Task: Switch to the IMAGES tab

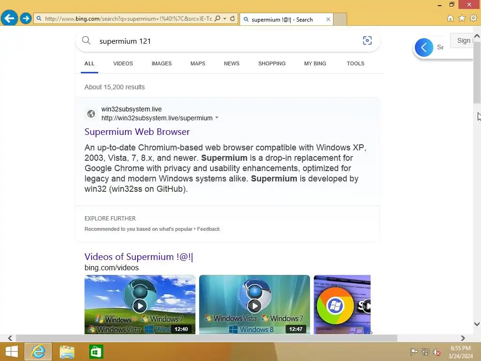Action: tap(162, 63)
